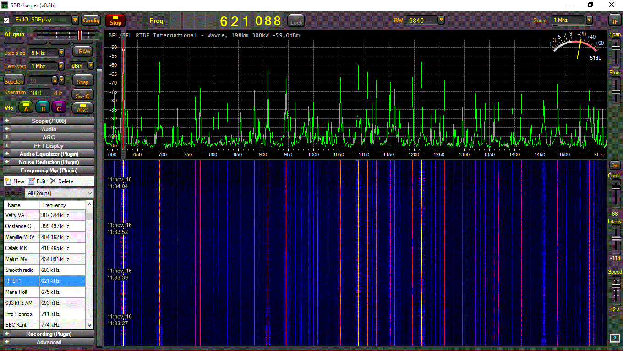Click Delete in Frequency Manager
The height and width of the screenshot is (351, 623).
62,181
